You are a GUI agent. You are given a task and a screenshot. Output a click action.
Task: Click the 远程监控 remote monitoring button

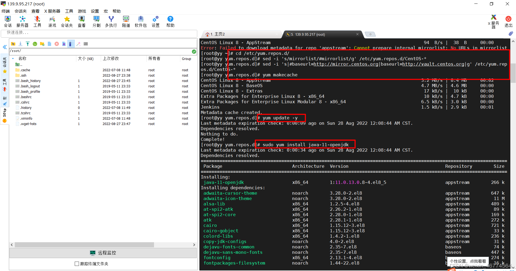tap(103, 253)
